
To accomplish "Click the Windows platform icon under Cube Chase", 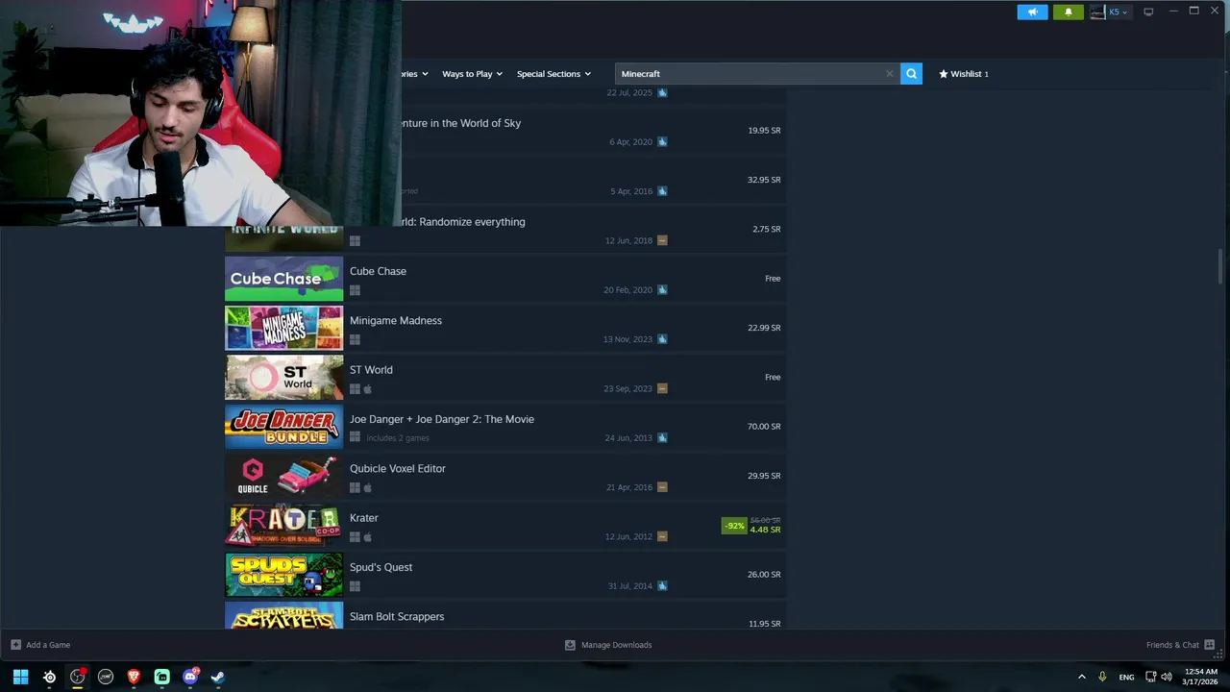I will [355, 290].
